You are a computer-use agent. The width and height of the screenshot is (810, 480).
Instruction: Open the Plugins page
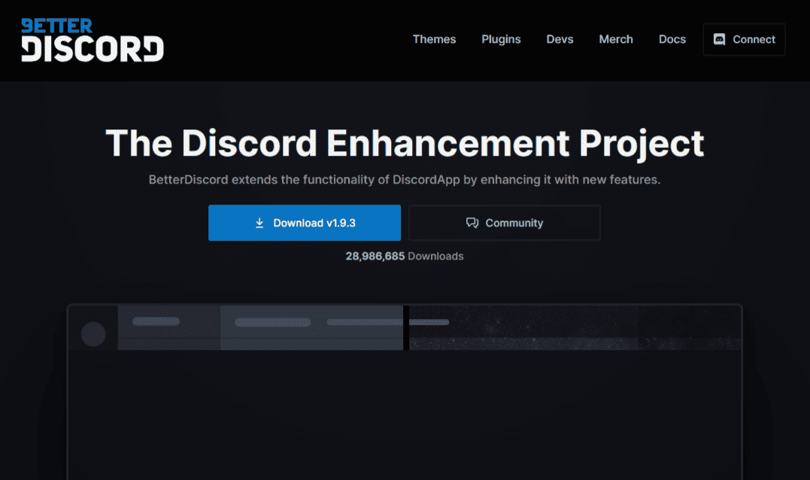point(501,40)
